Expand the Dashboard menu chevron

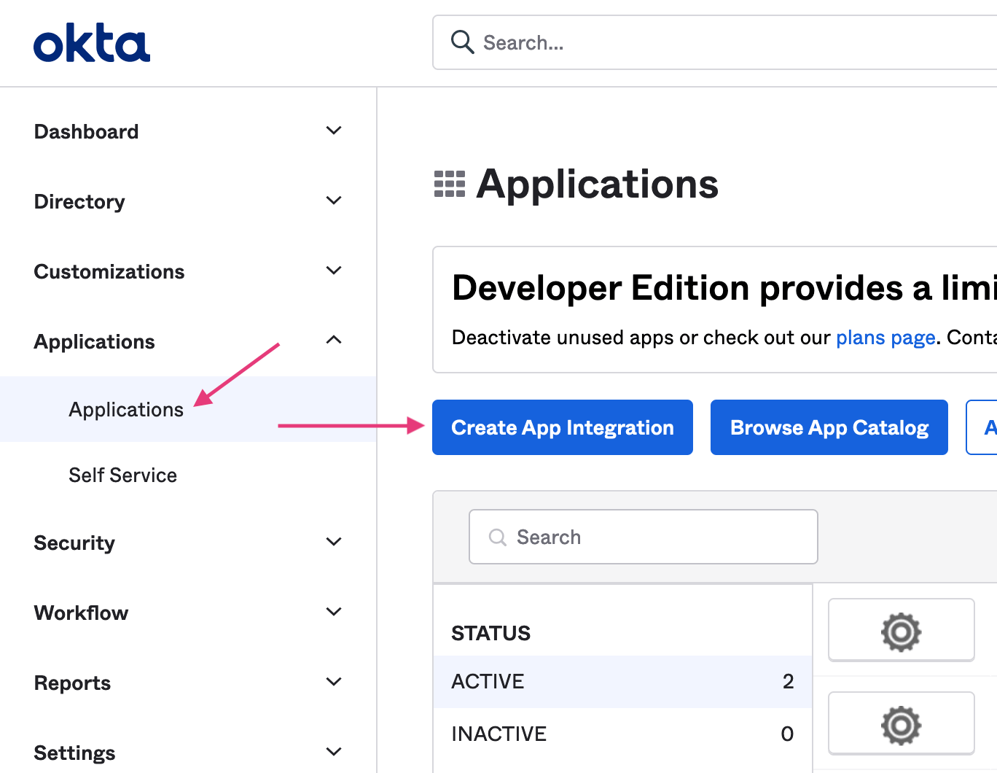point(334,131)
